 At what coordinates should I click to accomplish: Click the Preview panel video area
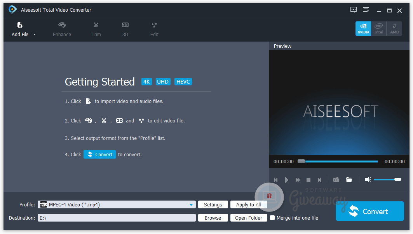(339, 102)
